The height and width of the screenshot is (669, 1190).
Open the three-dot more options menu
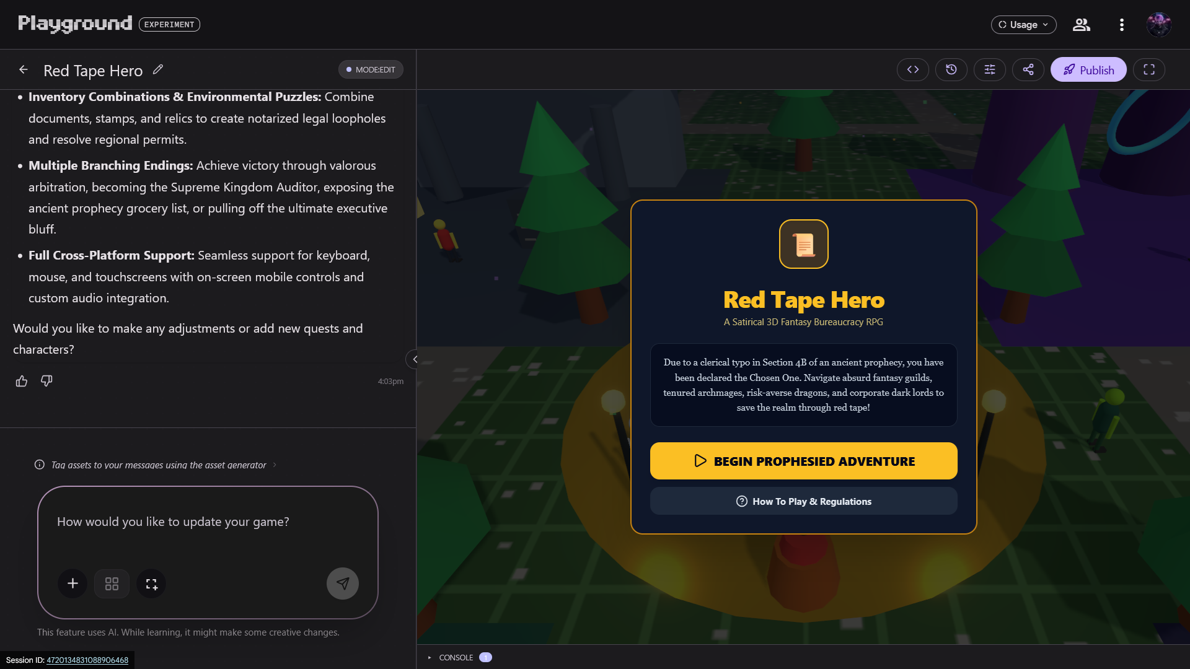pyautogui.click(x=1122, y=25)
